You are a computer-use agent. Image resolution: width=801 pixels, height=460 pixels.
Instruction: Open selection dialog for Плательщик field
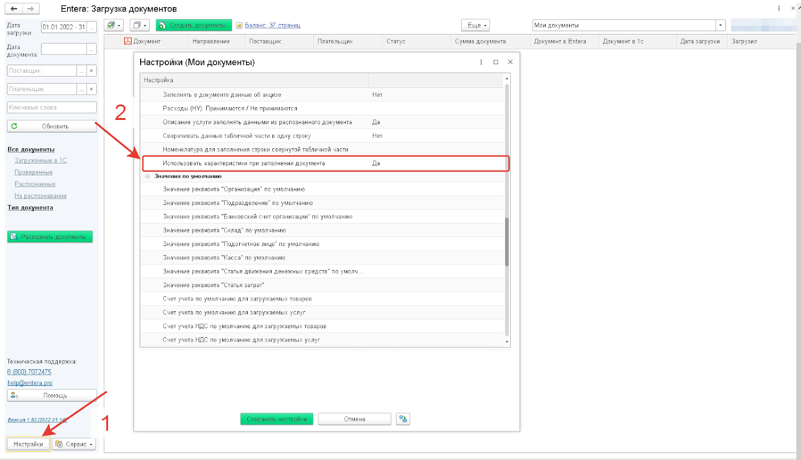pyautogui.click(x=81, y=89)
